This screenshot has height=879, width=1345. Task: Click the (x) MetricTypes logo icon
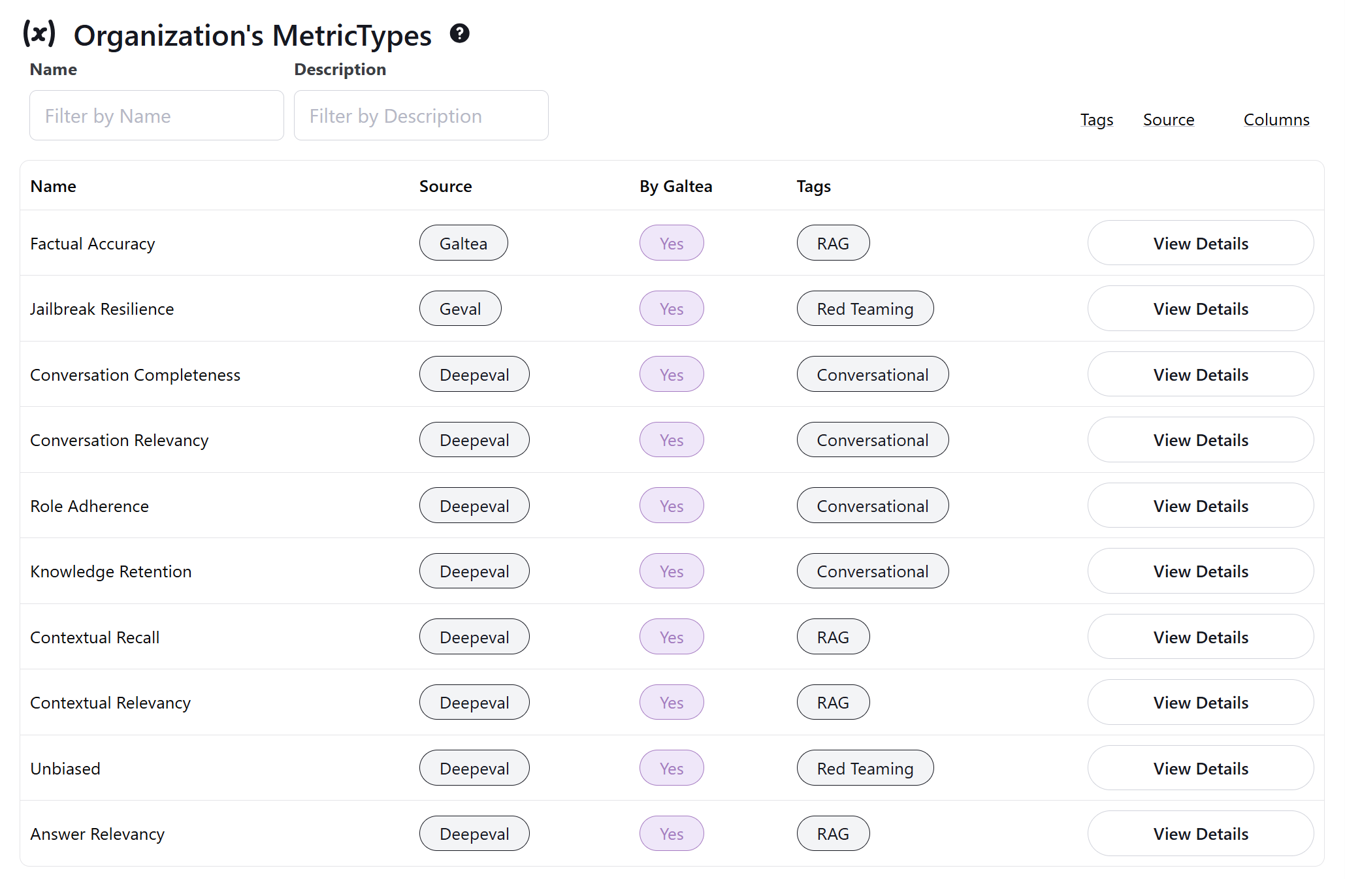click(39, 33)
